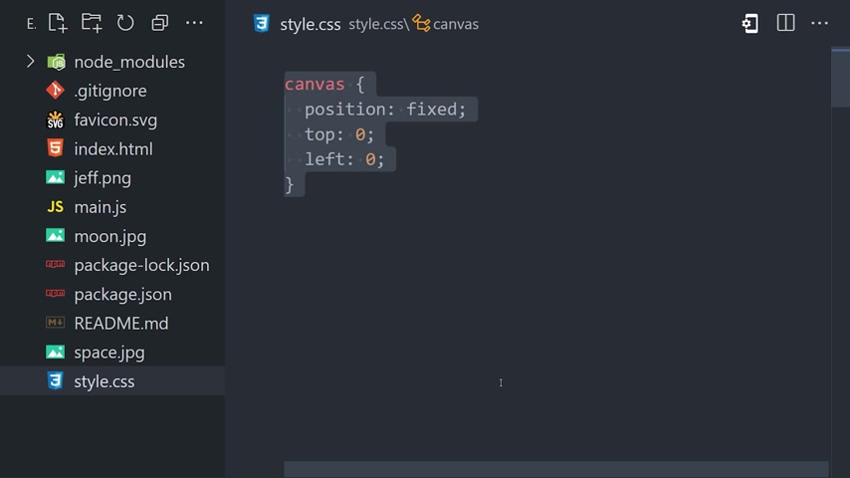Click the 'left: 0;' line
This screenshot has width=850, height=478.
(344, 159)
